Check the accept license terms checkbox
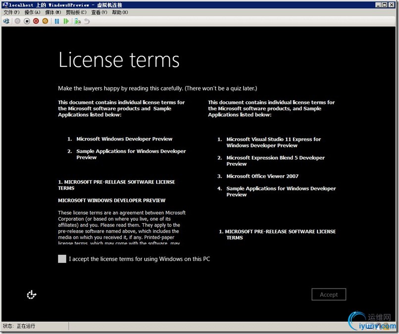The width and height of the screenshot is (399, 334). pos(62,259)
